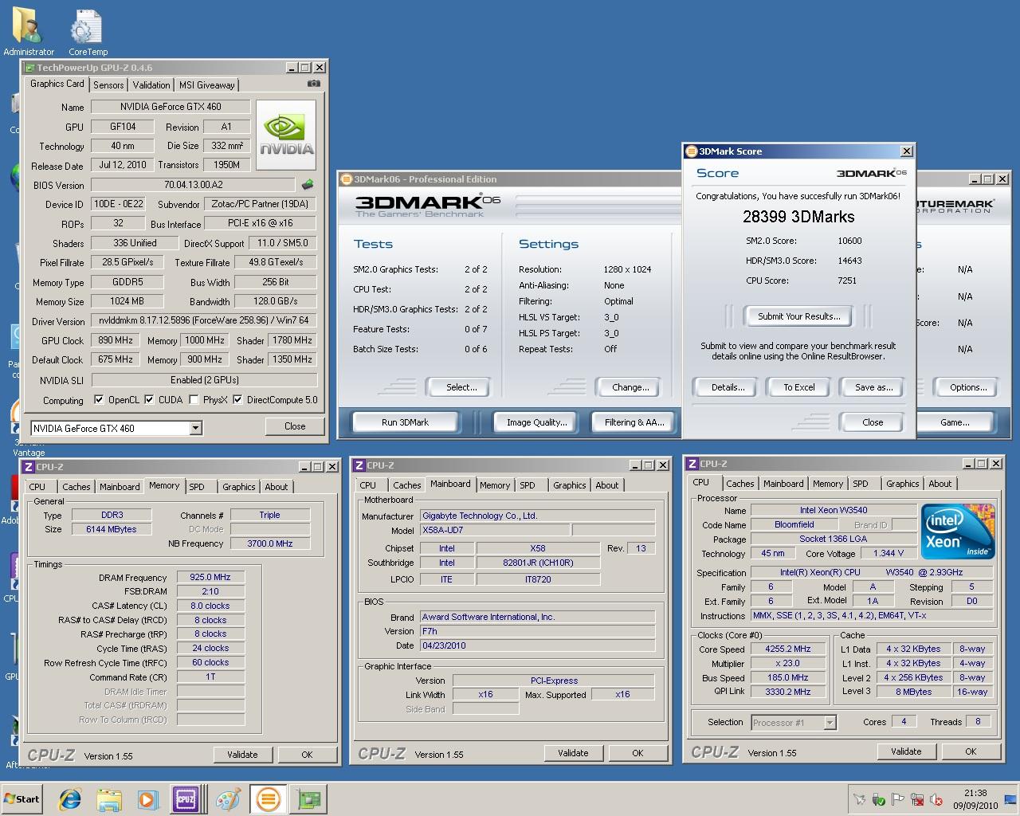Screen dimensions: 1020x816
Task: Switch to the Sensors tab in GPU-Z
Action: (108, 85)
